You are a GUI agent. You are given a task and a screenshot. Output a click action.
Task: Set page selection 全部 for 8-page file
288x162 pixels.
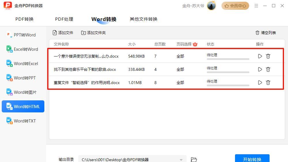180,83
